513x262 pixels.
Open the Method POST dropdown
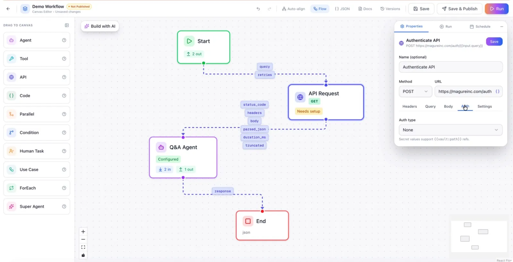coord(415,91)
